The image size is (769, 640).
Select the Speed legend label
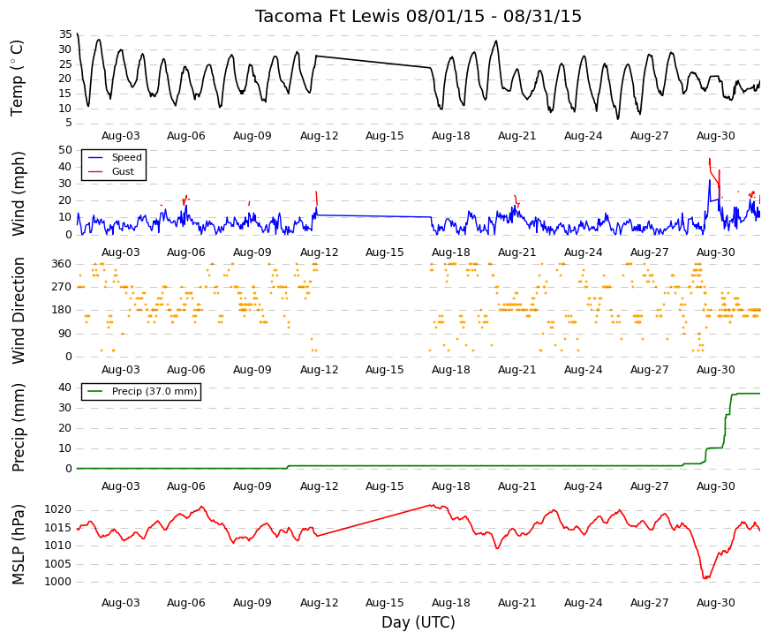126,157
